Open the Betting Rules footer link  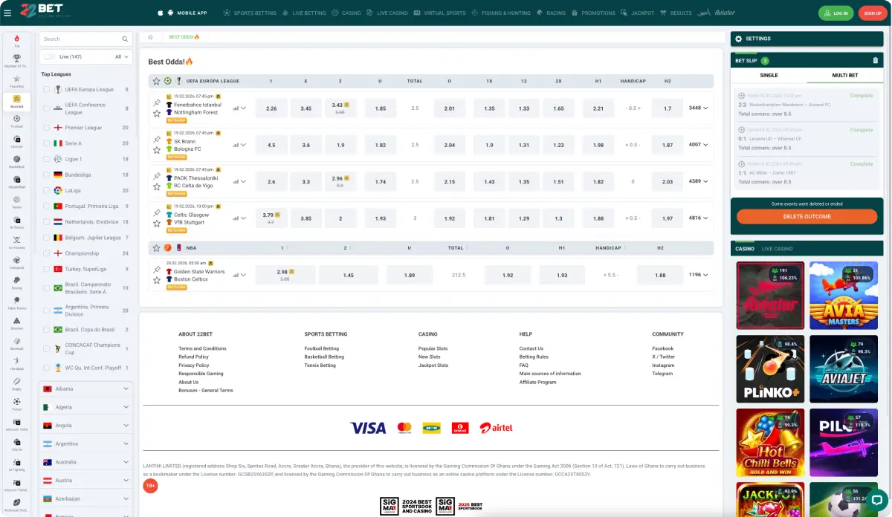(x=534, y=357)
